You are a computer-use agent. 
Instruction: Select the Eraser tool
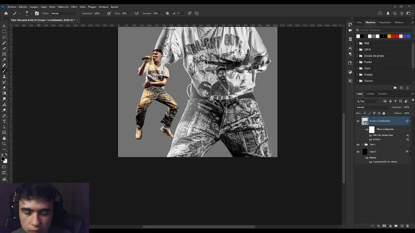pyautogui.click(x=4, y=88)
